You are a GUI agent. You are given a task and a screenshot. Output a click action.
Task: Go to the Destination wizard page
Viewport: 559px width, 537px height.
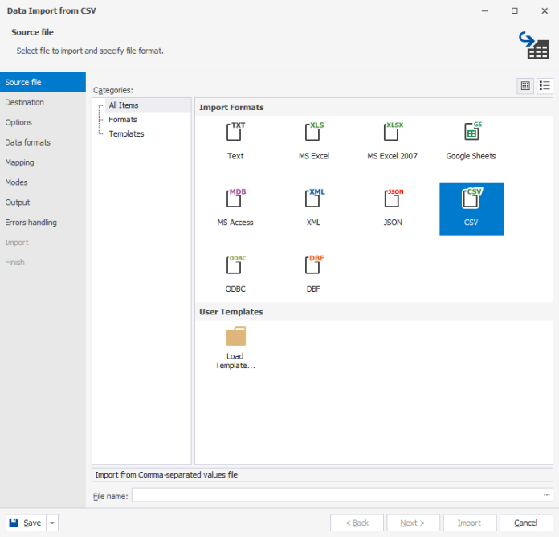pos(25,103)
